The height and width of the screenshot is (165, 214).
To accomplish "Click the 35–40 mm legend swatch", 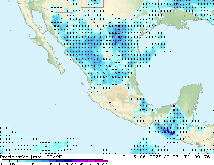I will tap(83, 161).
